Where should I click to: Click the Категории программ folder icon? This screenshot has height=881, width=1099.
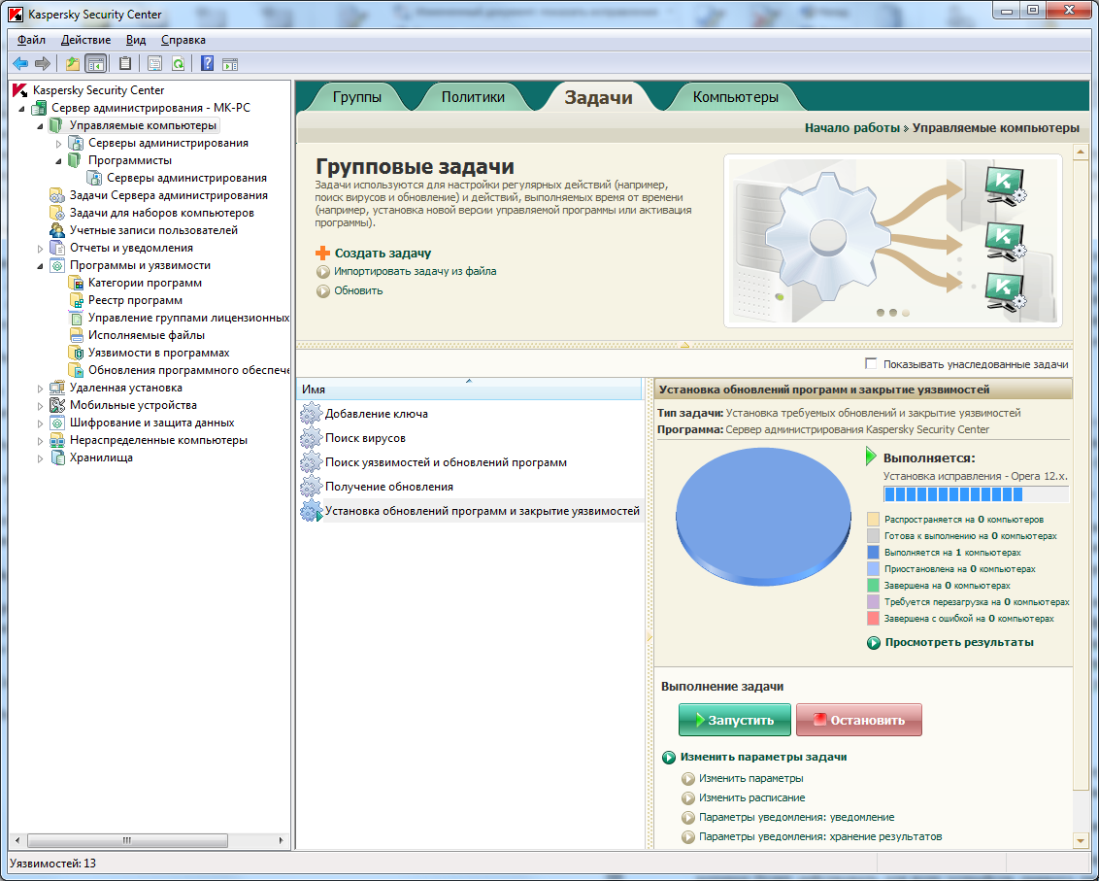(76, 284)
